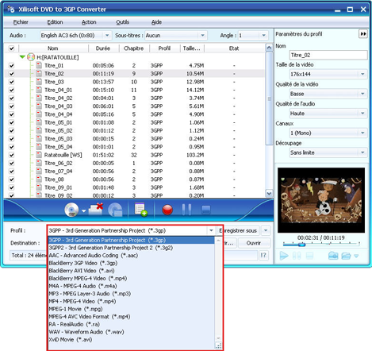Click the add profile list icon
Screen dimensions: 372x351
140,210
